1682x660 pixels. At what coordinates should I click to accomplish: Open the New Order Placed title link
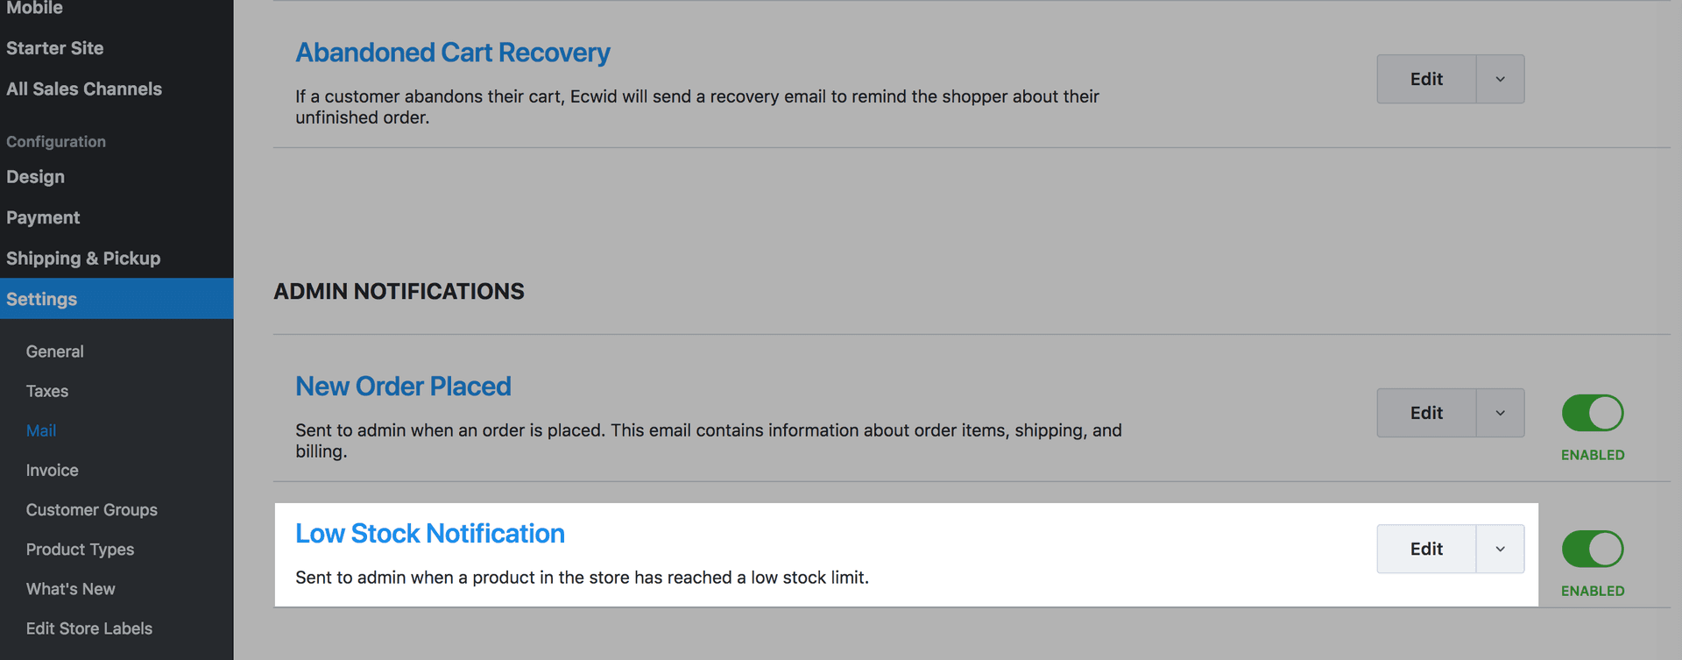click(403, 387)
